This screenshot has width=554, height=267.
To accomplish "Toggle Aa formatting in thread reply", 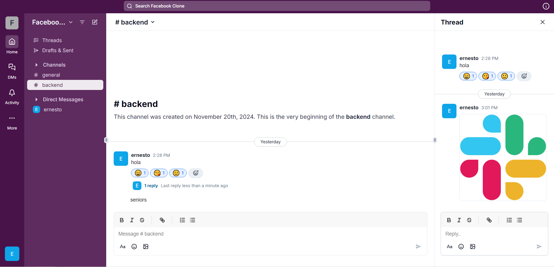I will coord(450,247).
